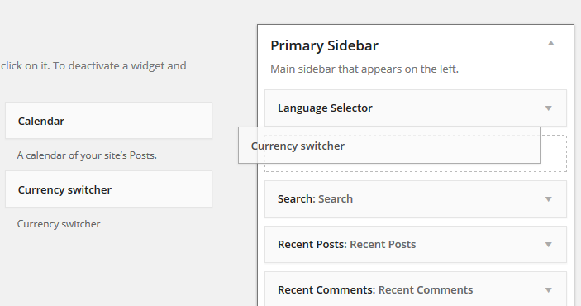
Task: Click the grey 'Recent Posts' custom title text
Action: pos(383,245)
